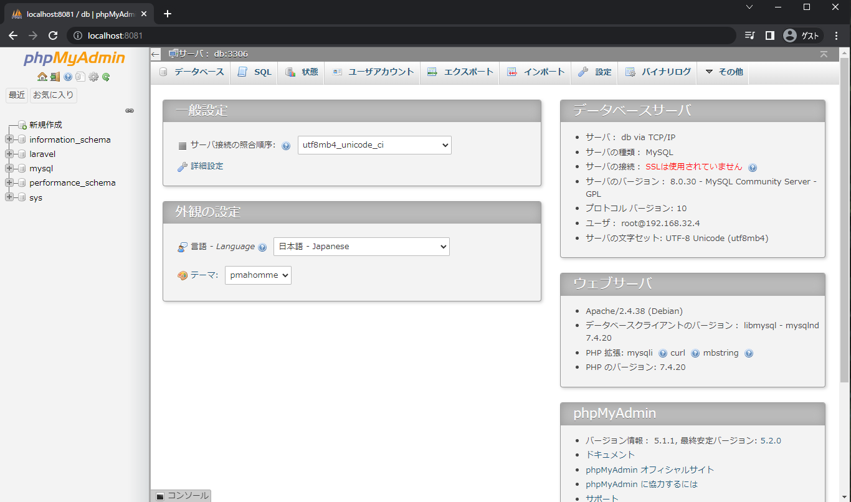Expand the sys database tree
Screen dimensions: 851x502
coord(9,197)
